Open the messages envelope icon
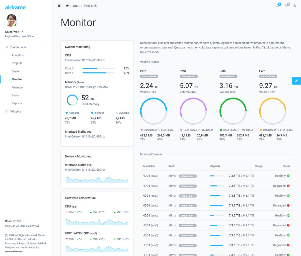Screen dimensions: 301x256 tap(286, 6)
